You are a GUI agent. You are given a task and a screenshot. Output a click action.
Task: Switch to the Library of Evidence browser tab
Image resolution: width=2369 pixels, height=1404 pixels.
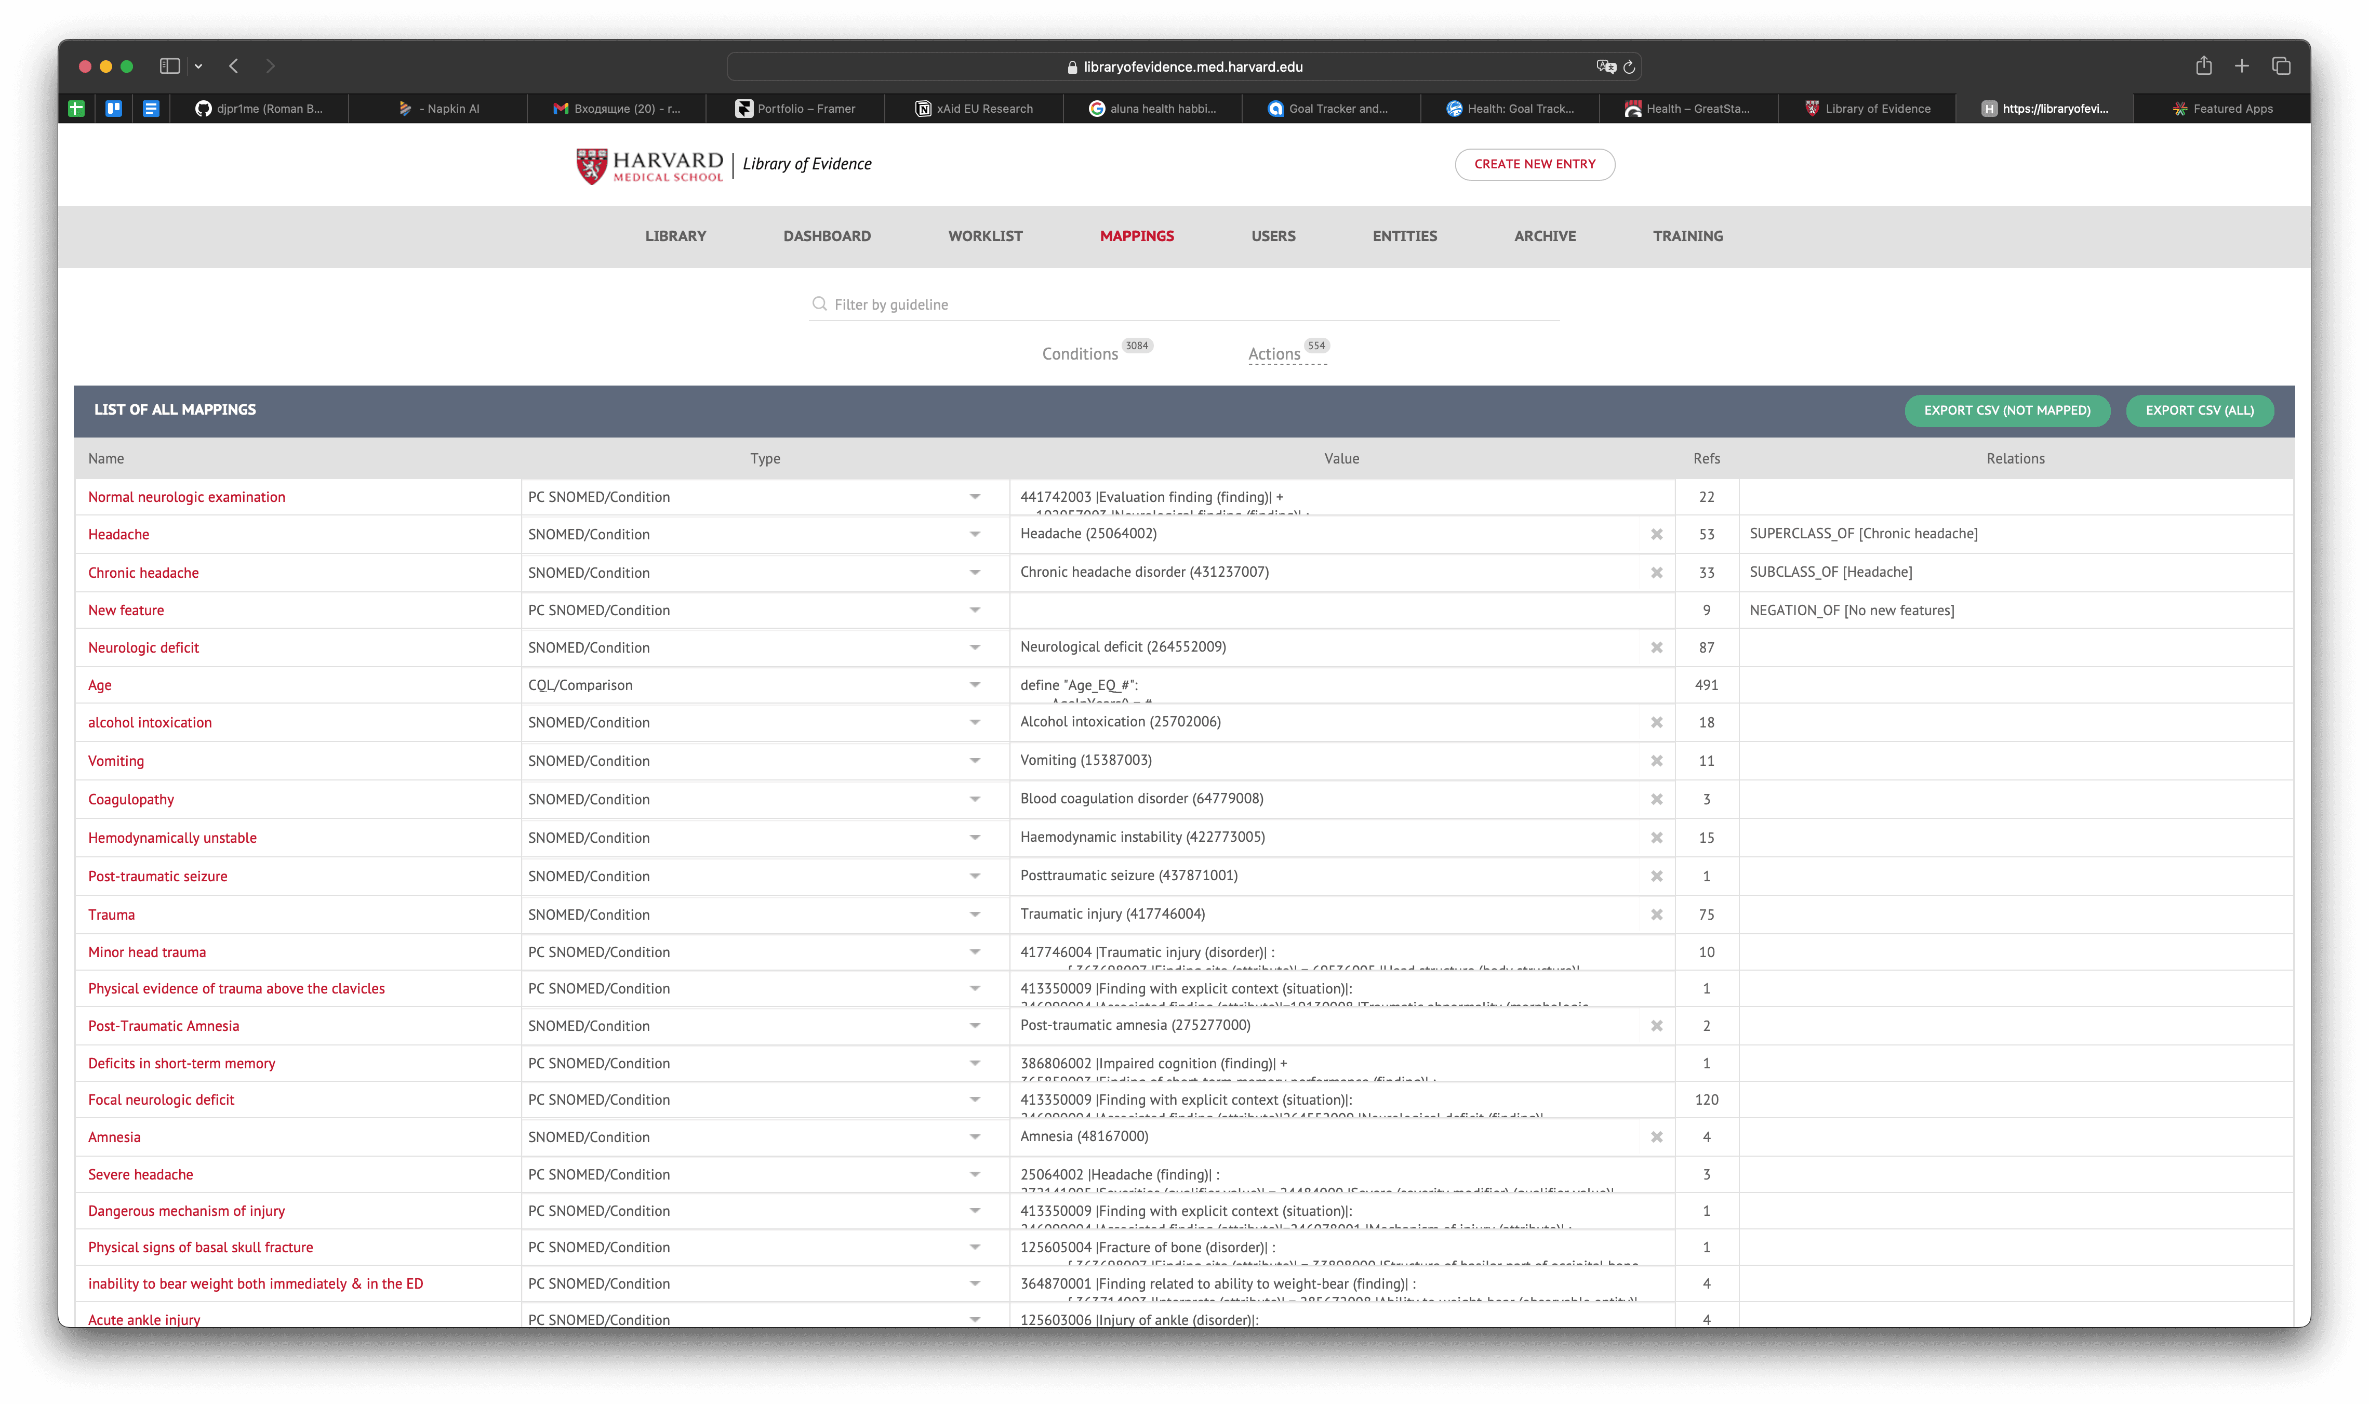(x=1867, y=109)
